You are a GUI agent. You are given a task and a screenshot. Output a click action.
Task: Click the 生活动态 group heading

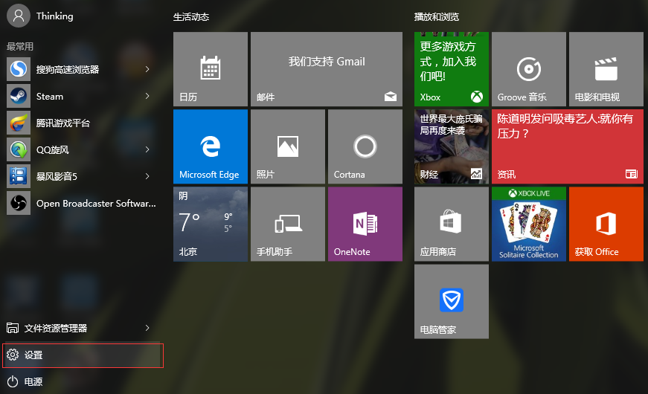(191, 17)
